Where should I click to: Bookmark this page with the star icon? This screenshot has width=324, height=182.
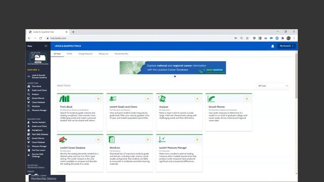[247, 38]
